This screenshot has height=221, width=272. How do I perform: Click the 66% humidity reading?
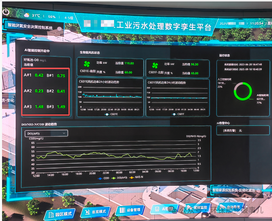[x=52, y=17]
